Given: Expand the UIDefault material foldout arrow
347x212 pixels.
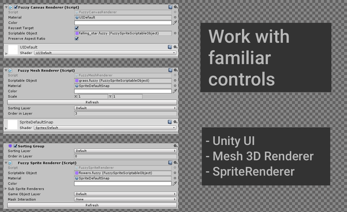Looking at the screenshot, I should (6, 53).
